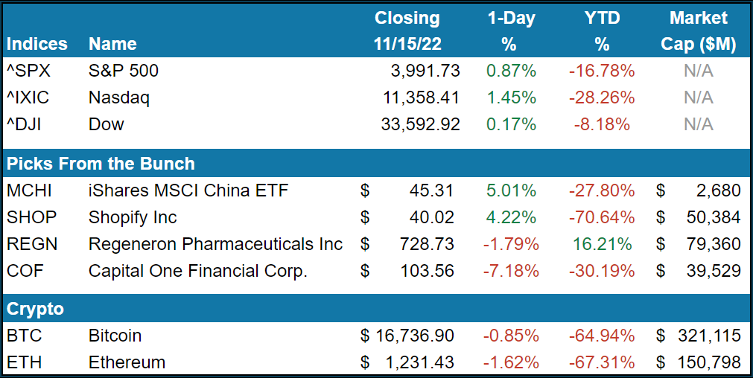The width and height of the screenshot is (753, 378).
Task: Select the Market Cap ($M) header
Action: (x=699, y=31)
